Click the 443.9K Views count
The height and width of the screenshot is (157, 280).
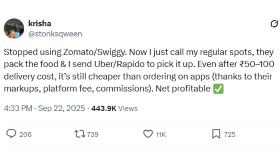click(114, 108)
